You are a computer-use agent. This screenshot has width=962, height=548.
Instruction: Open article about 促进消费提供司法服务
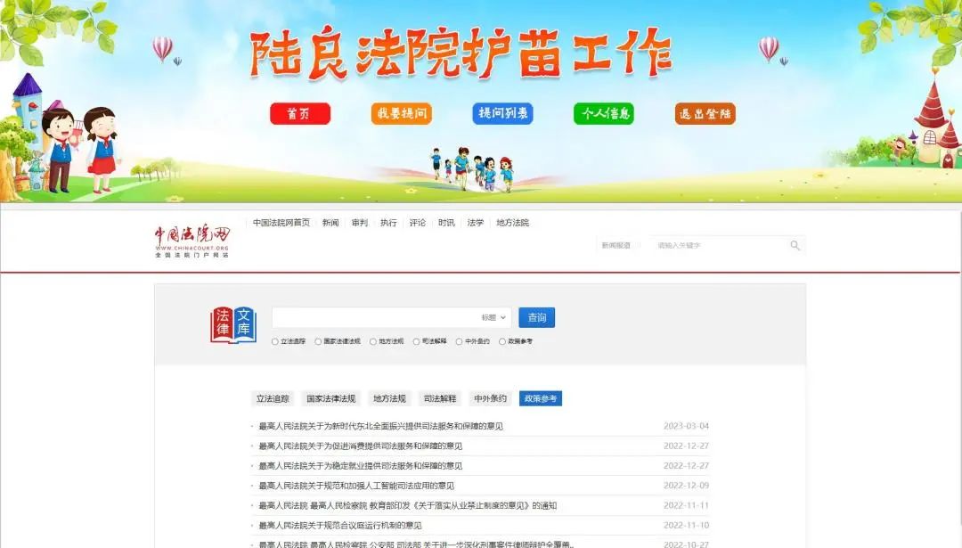click(x=360, y=446)
